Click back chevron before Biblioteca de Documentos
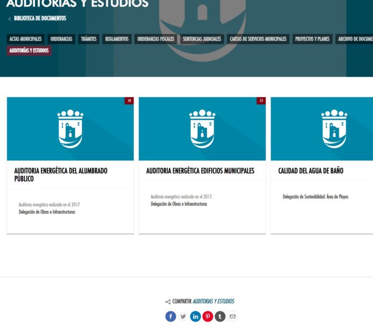The width and height of the screenshot is (373, 325). [10, 19]
